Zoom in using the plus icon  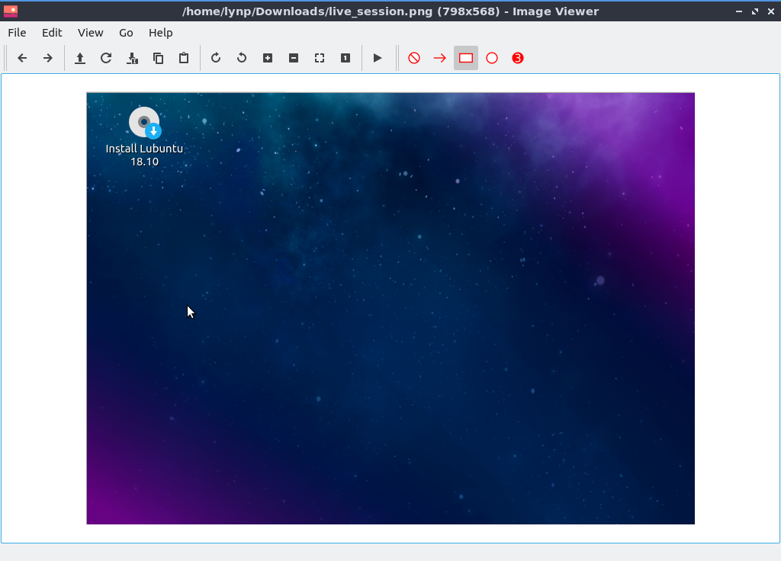pyautogui.click(x=268, y=58)
